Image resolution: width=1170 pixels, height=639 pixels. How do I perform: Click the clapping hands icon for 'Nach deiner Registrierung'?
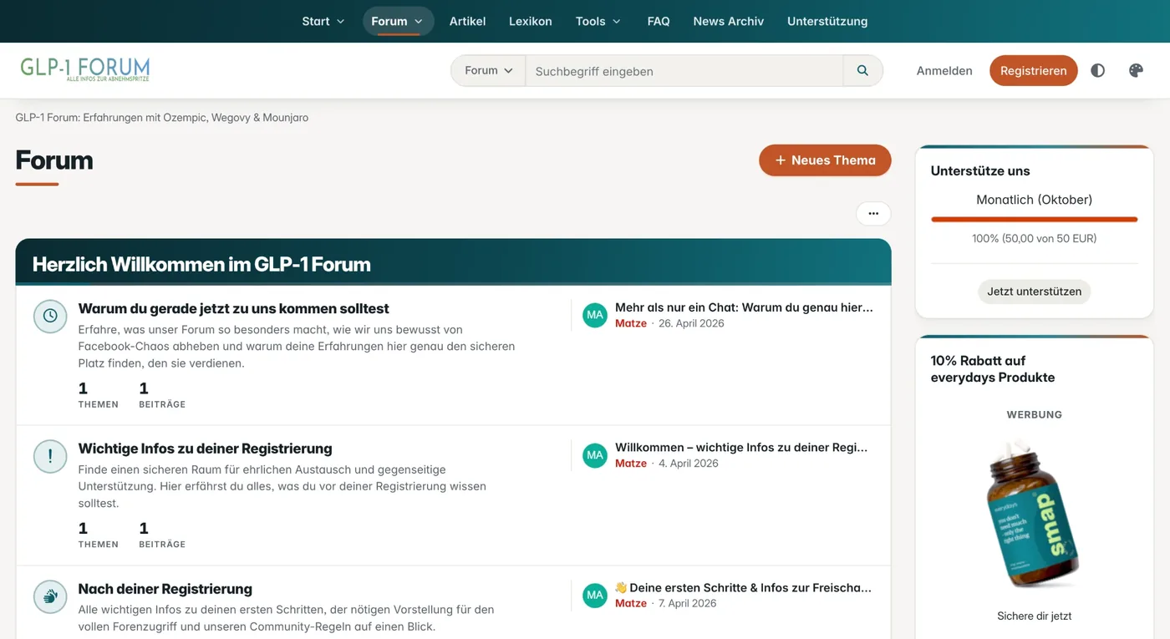pos(50,596)
